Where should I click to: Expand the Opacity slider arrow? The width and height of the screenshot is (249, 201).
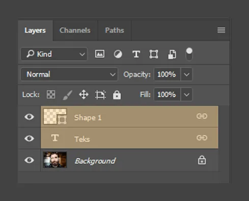tap(186, 74)
